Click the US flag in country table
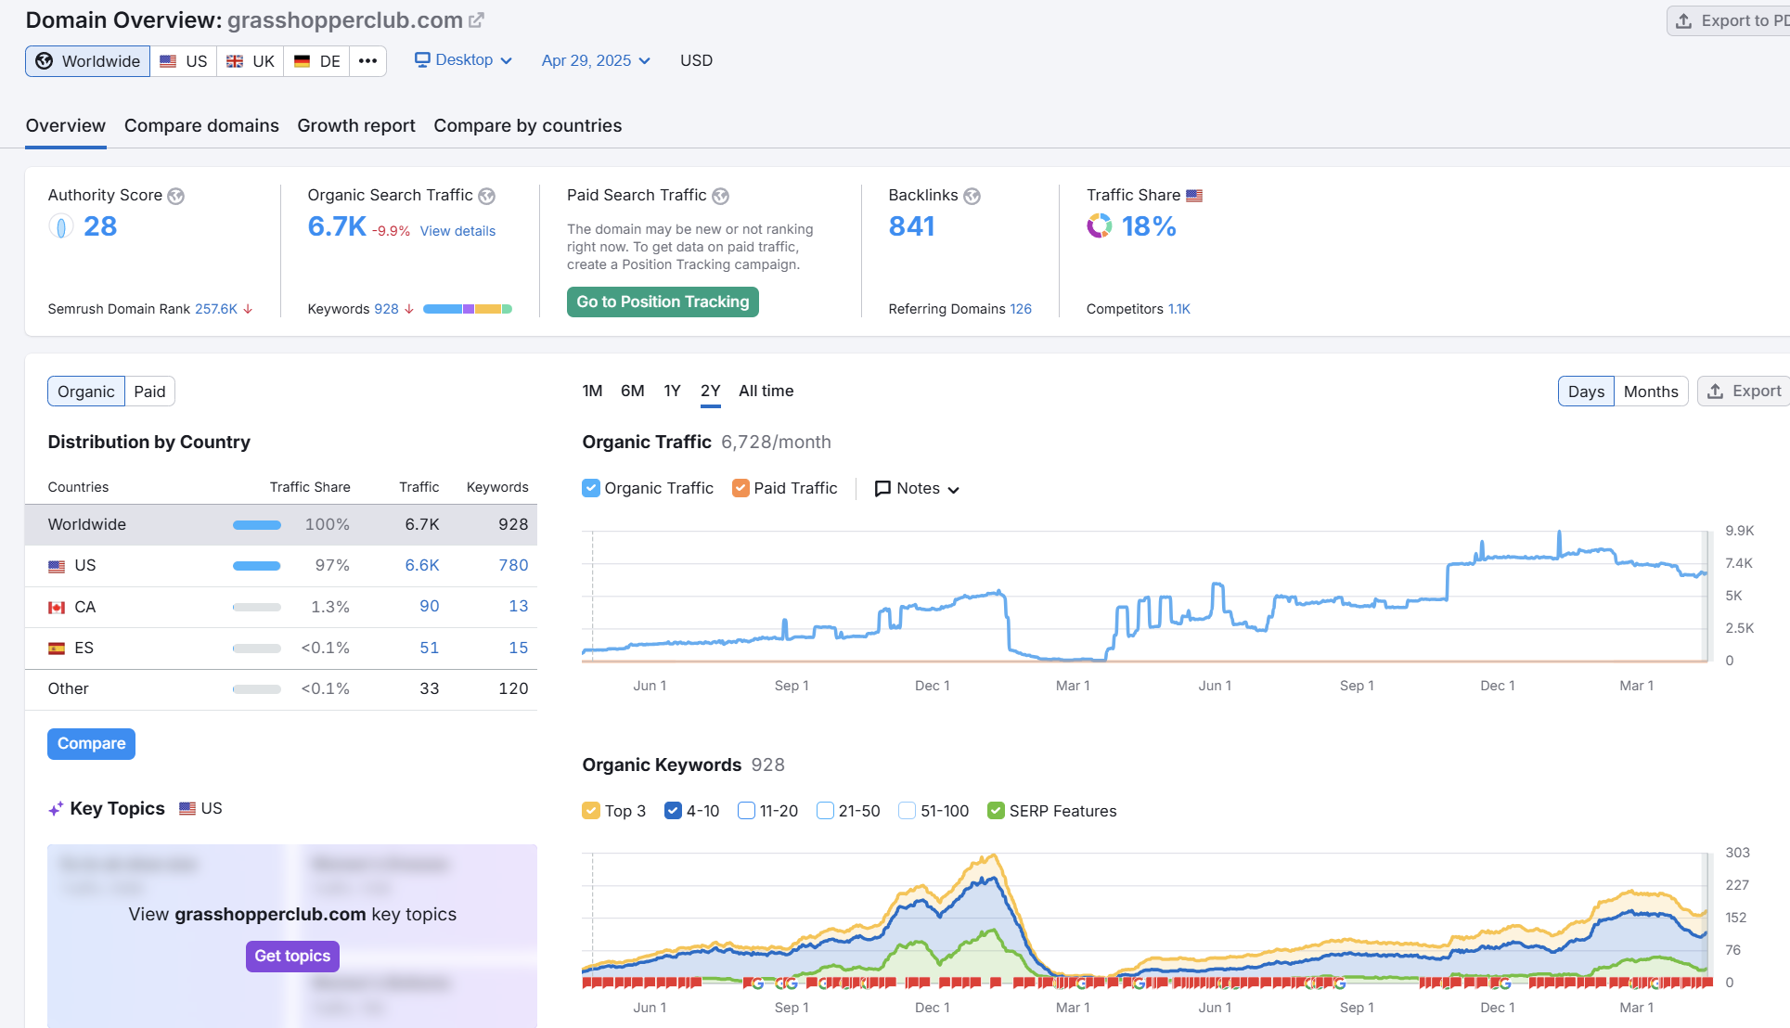1790x1028 pixels. [57, 566]
